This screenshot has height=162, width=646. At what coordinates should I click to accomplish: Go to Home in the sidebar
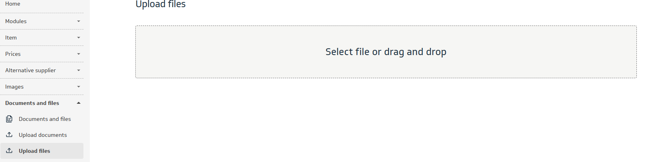click(x=13, y=4)
